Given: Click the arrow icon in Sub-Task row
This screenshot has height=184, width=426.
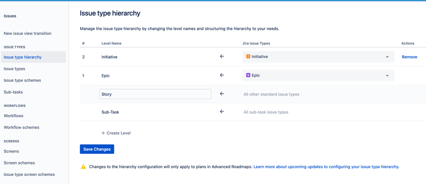Looking at the screenshot, I should point(222,112).
